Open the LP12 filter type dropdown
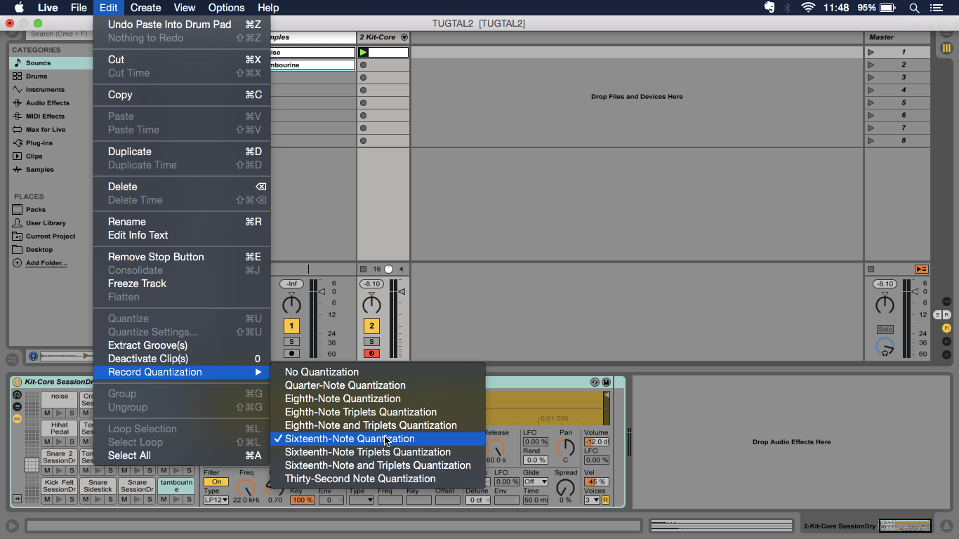 pyautogui.click(x=216, y=500)
